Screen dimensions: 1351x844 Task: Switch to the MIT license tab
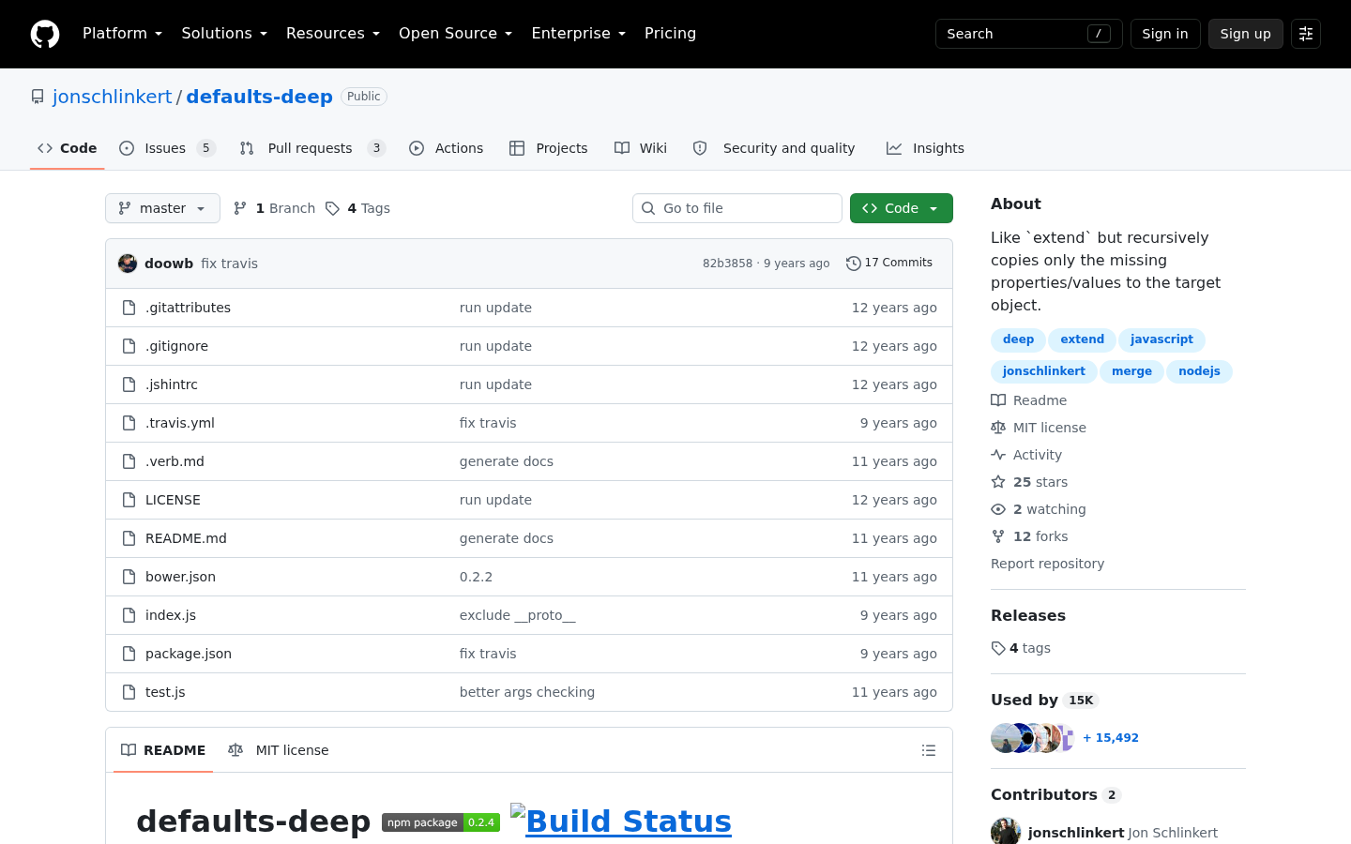point(279,750)
